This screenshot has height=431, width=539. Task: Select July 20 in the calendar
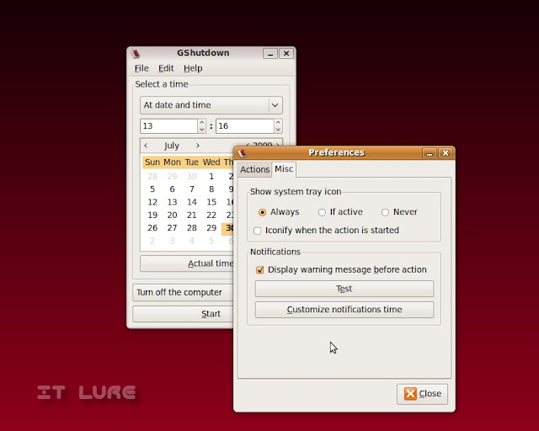point(172,215)
